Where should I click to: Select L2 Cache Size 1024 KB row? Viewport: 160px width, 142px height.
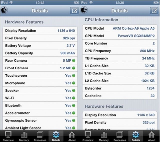120,81
